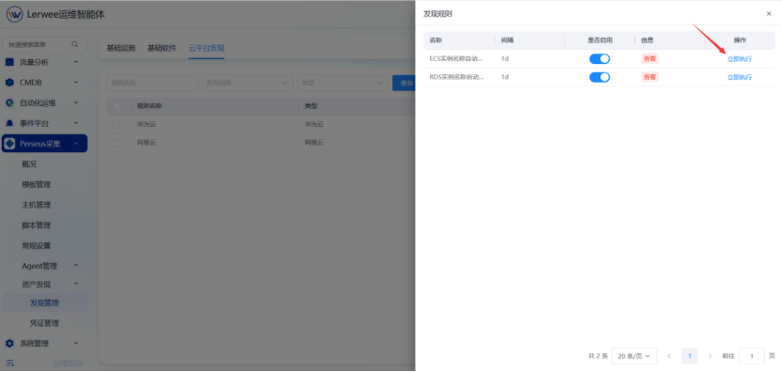The width and height of the screenshot is (782, 372).
Task: Expand the CMDB menu
Action: tap(76, 82)
